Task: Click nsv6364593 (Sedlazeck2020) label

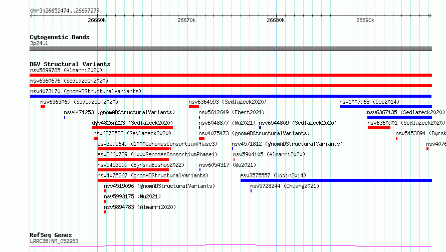Action: tap(228, 102)
